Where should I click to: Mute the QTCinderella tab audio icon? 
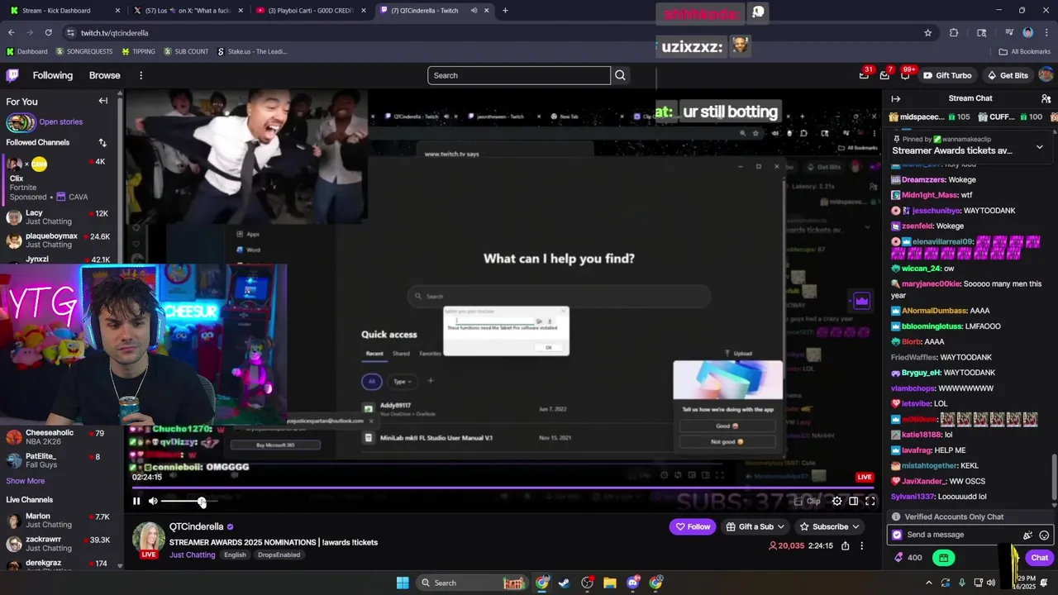tap(474, 11)
